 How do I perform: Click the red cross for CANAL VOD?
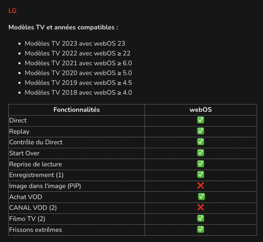[x=201, y=208]
